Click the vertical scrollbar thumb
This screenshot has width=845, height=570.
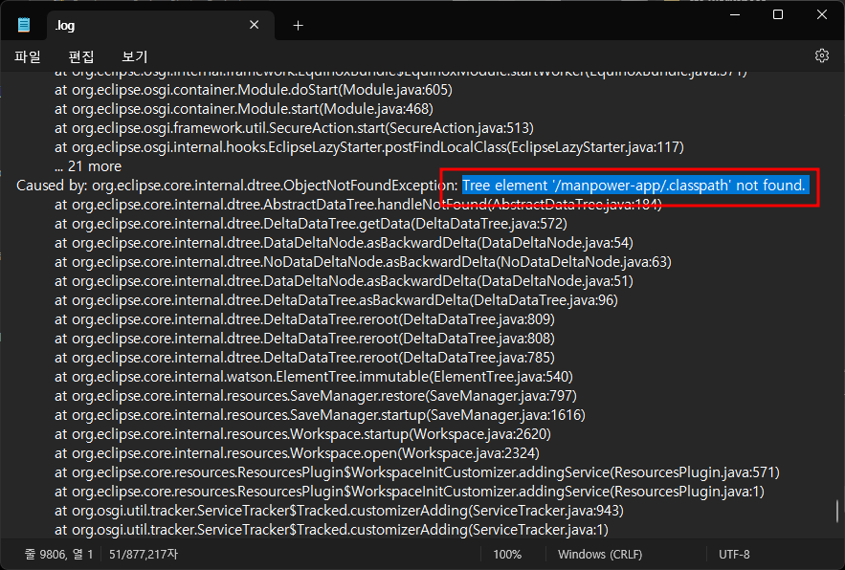(837, 512)
